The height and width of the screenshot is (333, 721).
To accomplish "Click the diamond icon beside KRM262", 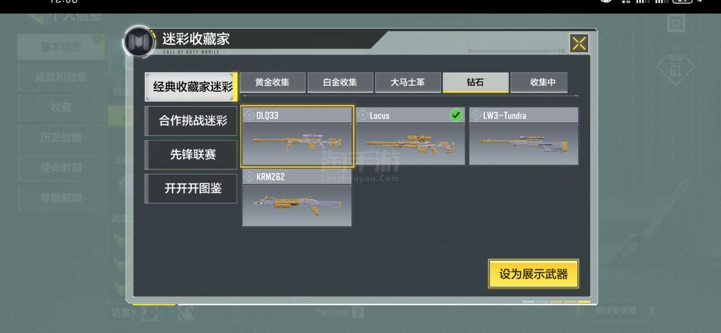I will pos(249,177).
